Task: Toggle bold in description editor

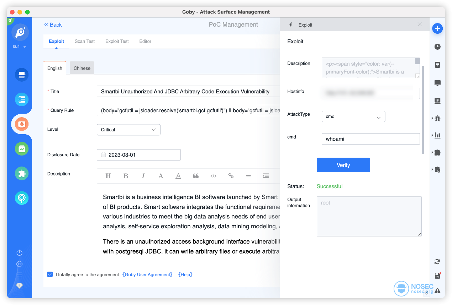Action: (126, 176)
